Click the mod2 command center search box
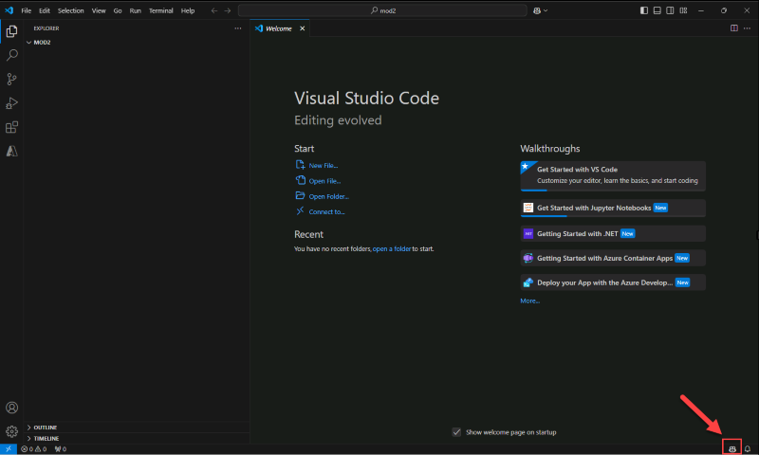 [x=382, y=10]
